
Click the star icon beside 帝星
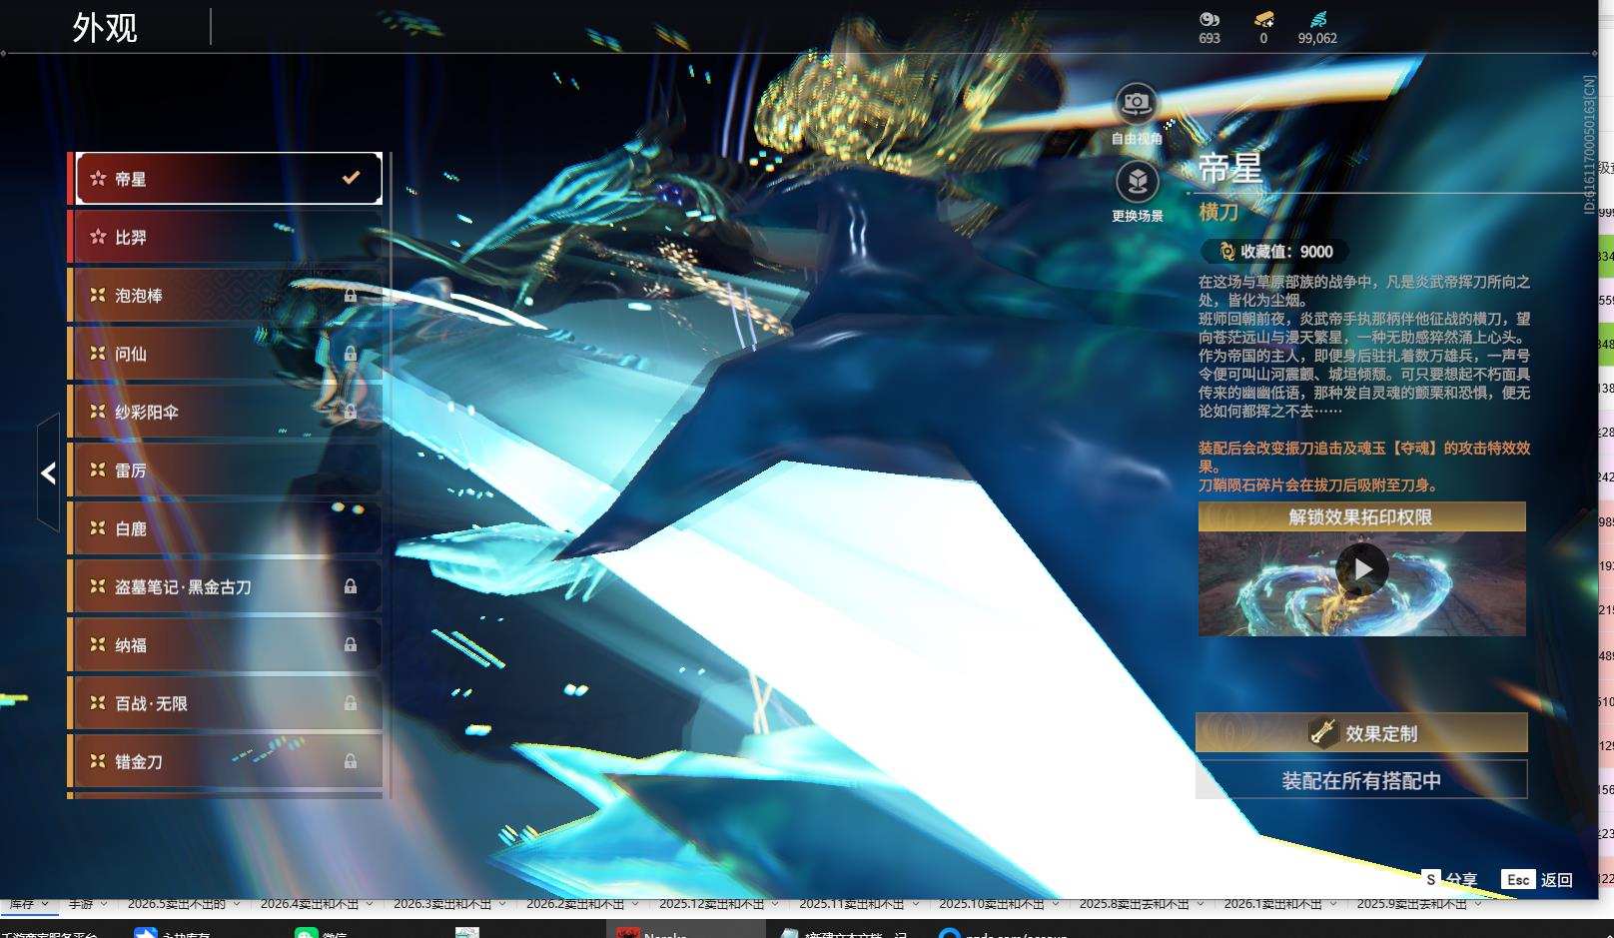click(x=98, y=179)
